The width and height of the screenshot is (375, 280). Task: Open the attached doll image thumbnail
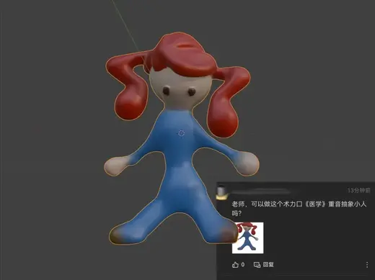click(x=247, y=238)
